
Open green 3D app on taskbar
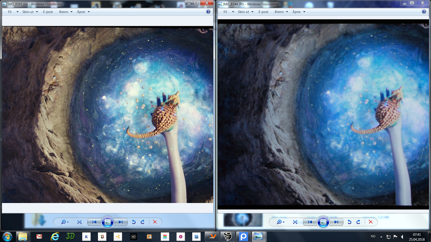point(70,236)
